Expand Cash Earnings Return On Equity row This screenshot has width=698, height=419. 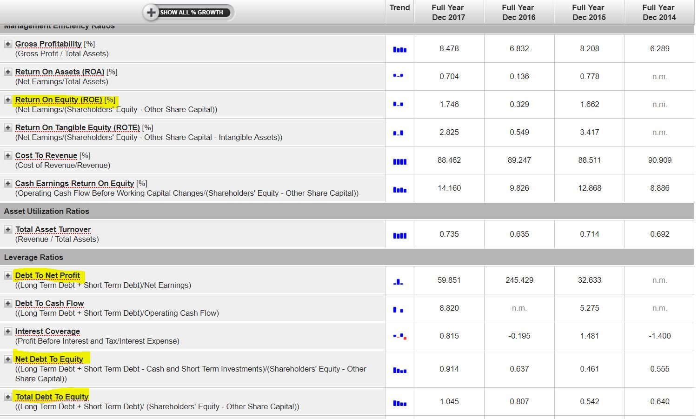click(x=8, y=183)
